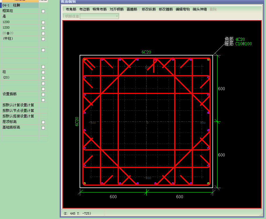
Task: Select the 端头伸缩 tool
Action: coord(200,9)
